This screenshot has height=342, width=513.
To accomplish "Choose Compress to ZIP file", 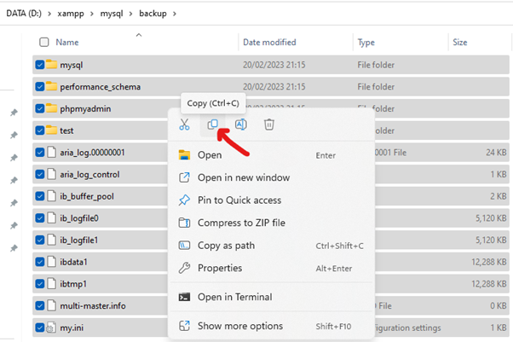I will click(241, 223).
